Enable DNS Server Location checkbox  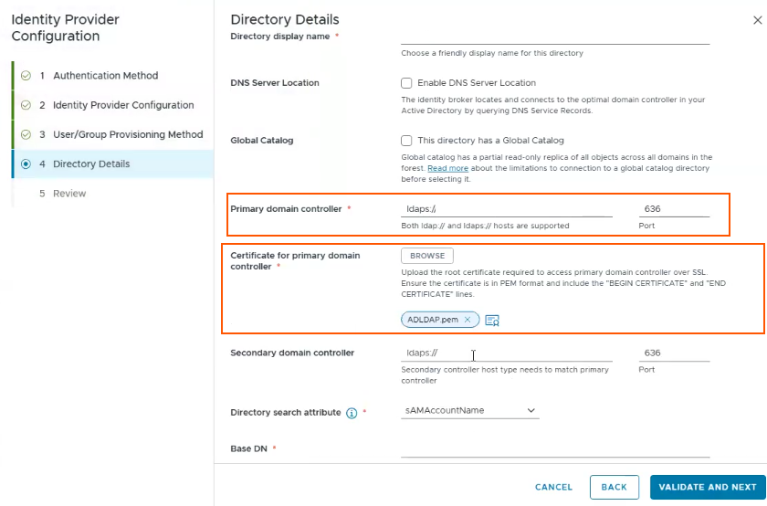[406, 83]
